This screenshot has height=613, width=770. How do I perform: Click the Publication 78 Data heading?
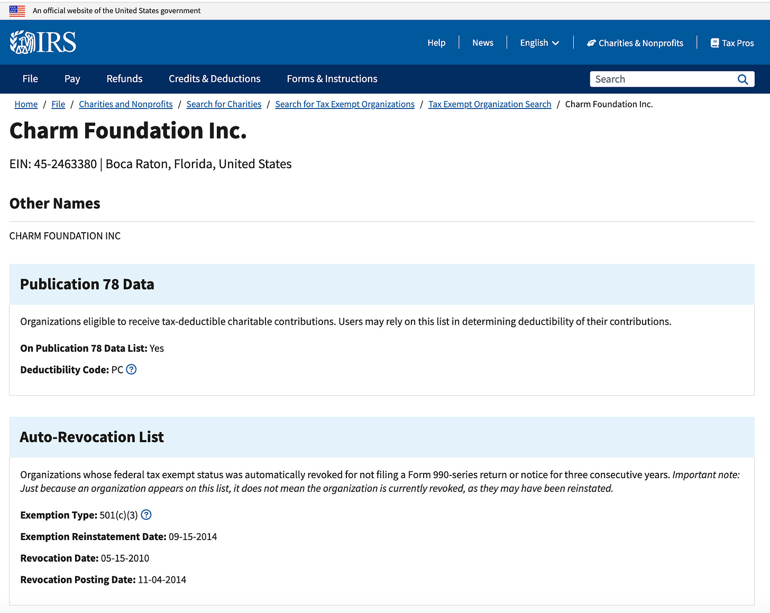pyautogui.click(x=87, y=285)
